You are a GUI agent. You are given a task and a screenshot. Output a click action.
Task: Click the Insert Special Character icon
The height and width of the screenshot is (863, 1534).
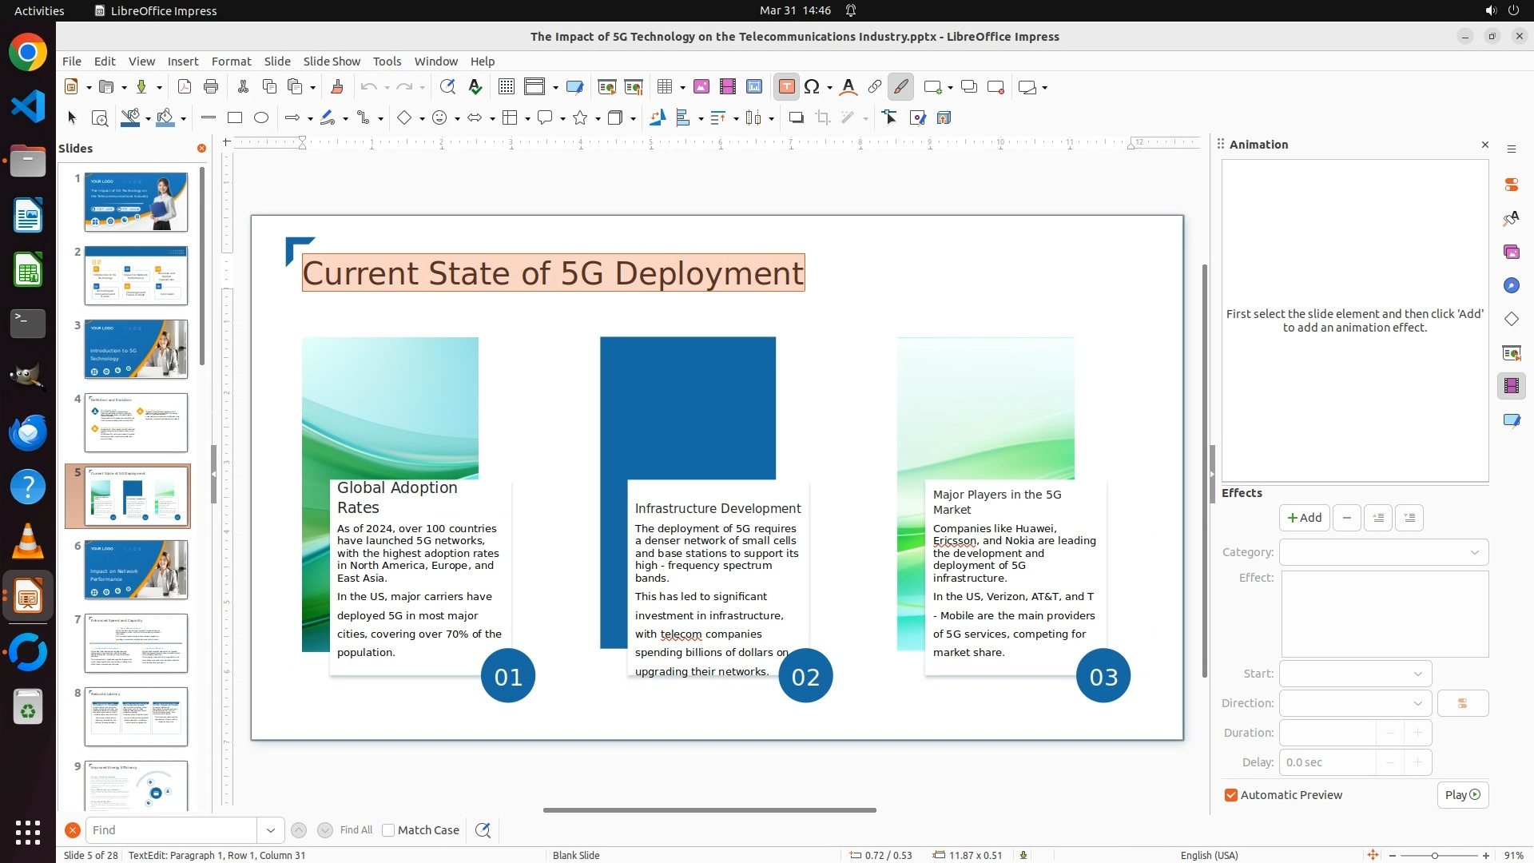click(x=813, y=87)
